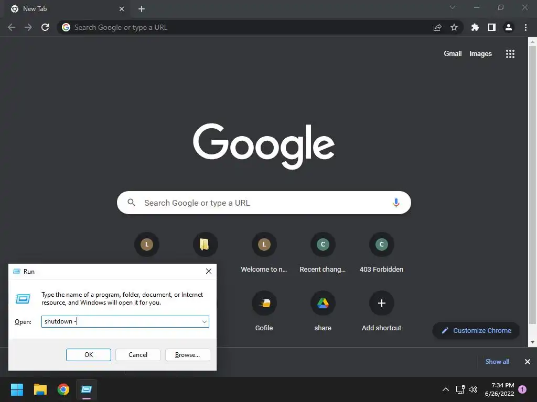Screen dimensions: 537x402
Task: Click OK in the Run dialog
Action: click(x=88, y=355)
